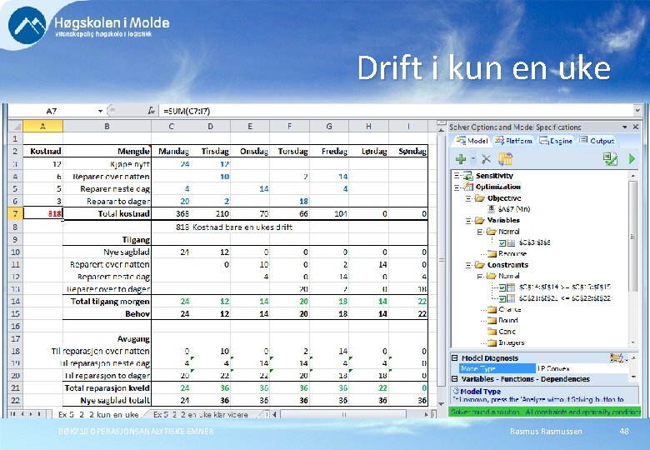The image size is (650, 450).
Task: Open the Add icon's dropdown arrow
Action: tap(473, 159)
